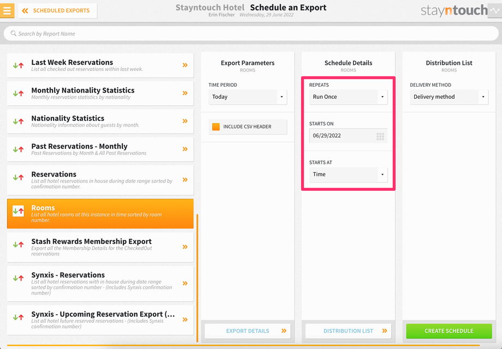Click the search magnifier icon
The width and height of the screenshot is (502, 349).
14,33
